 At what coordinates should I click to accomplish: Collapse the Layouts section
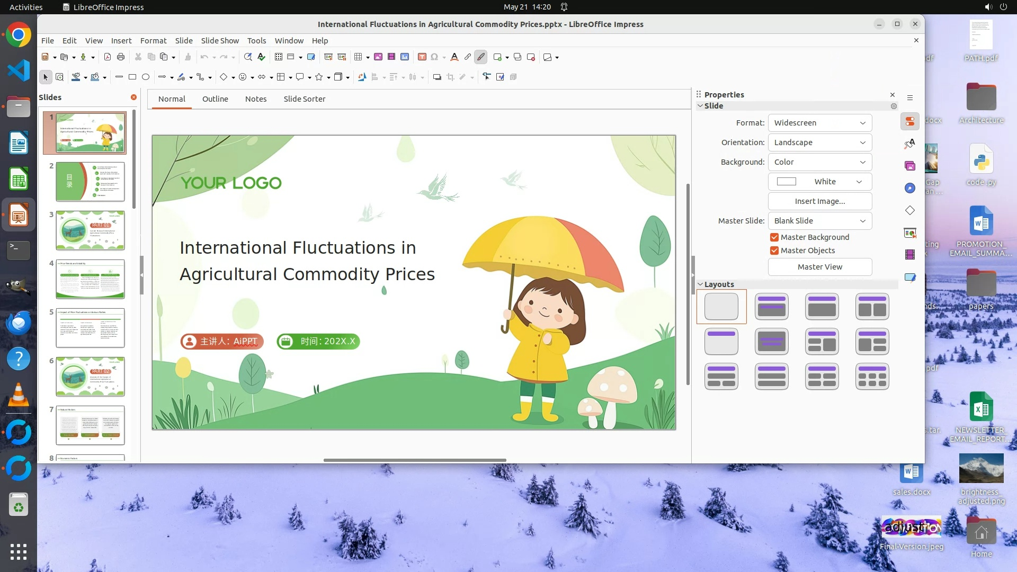(x=701, y=284)
